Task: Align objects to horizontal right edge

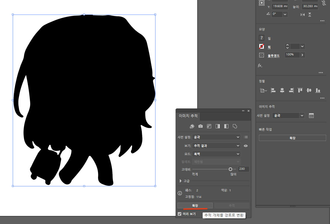Action: (291, 90)
